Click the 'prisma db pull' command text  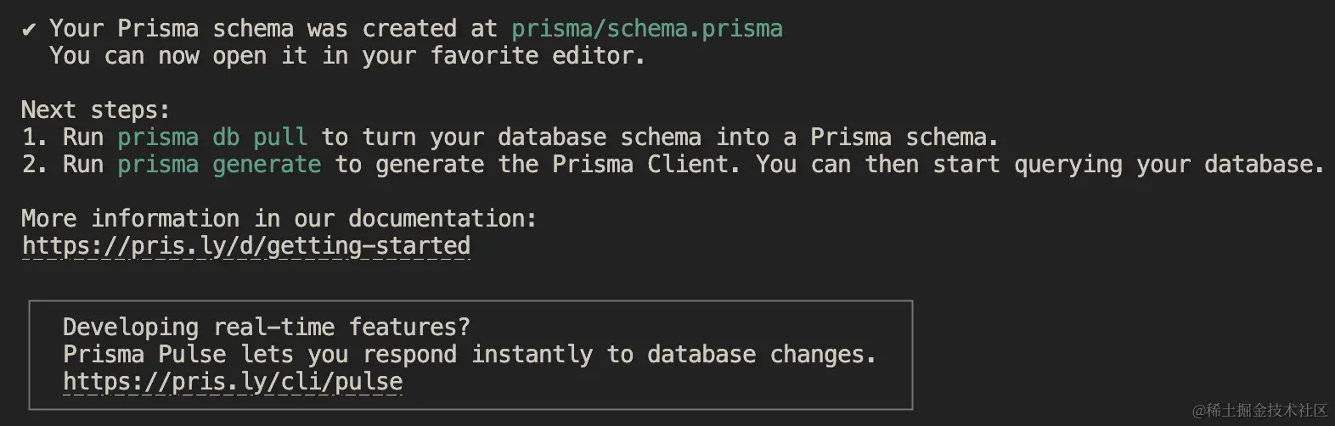tap(212, 137)
